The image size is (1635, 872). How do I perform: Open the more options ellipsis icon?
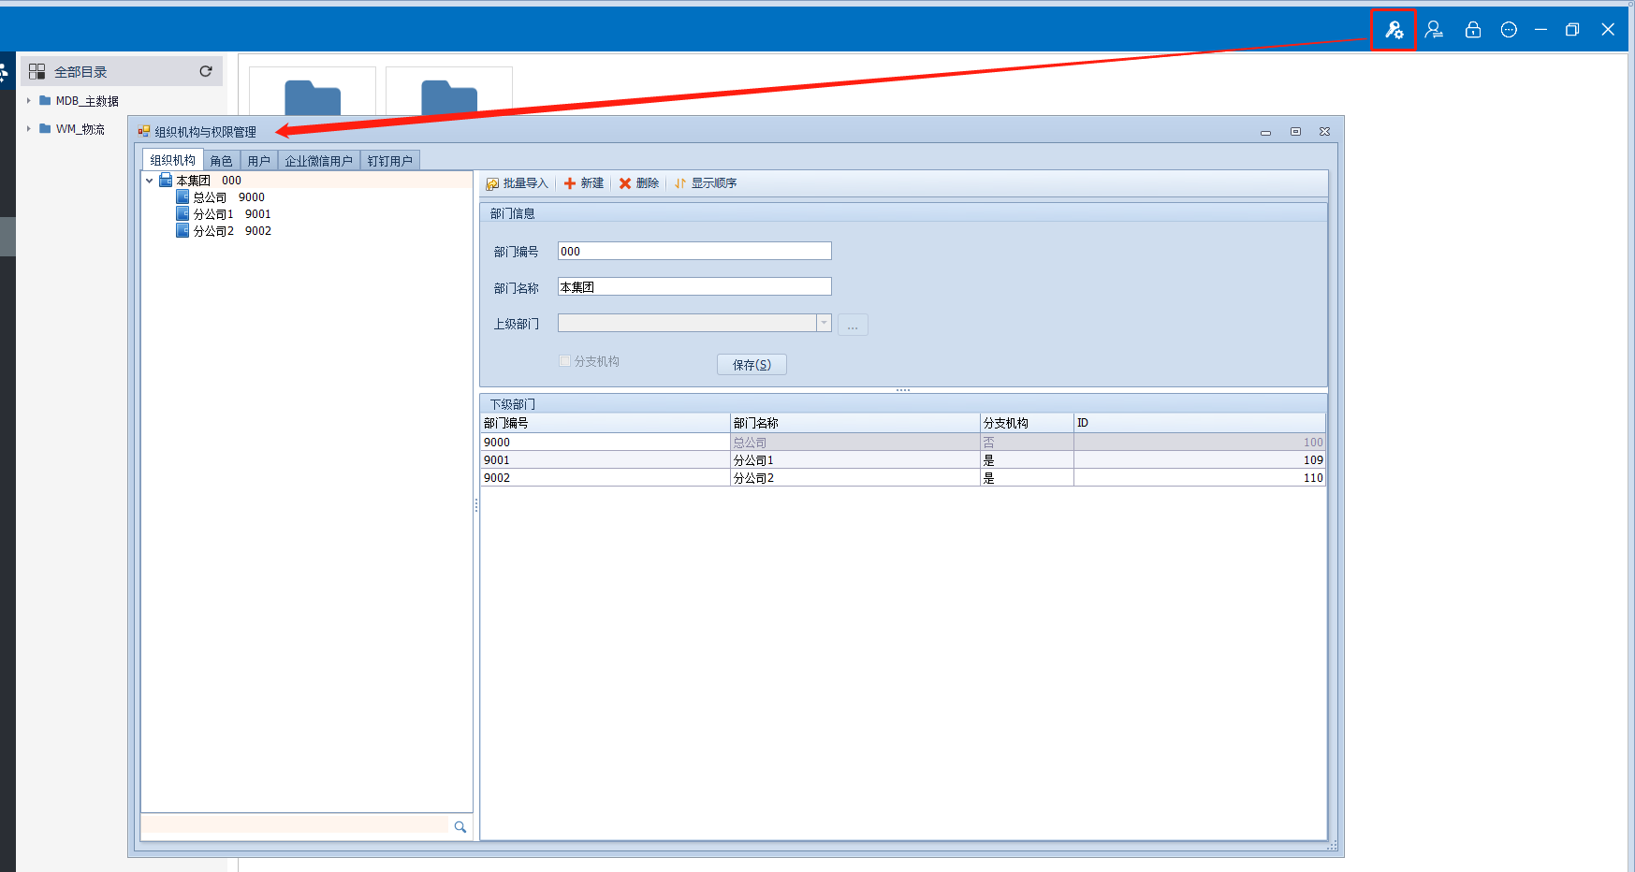[1509, 30]
